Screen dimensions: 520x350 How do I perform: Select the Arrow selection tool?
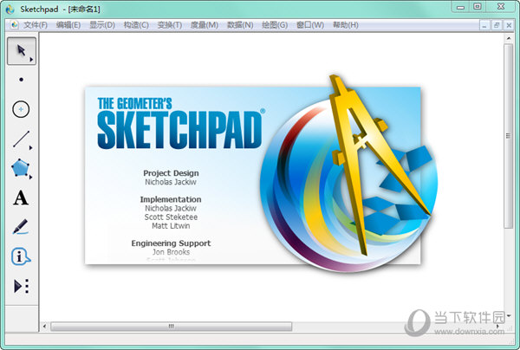point(22,51)
